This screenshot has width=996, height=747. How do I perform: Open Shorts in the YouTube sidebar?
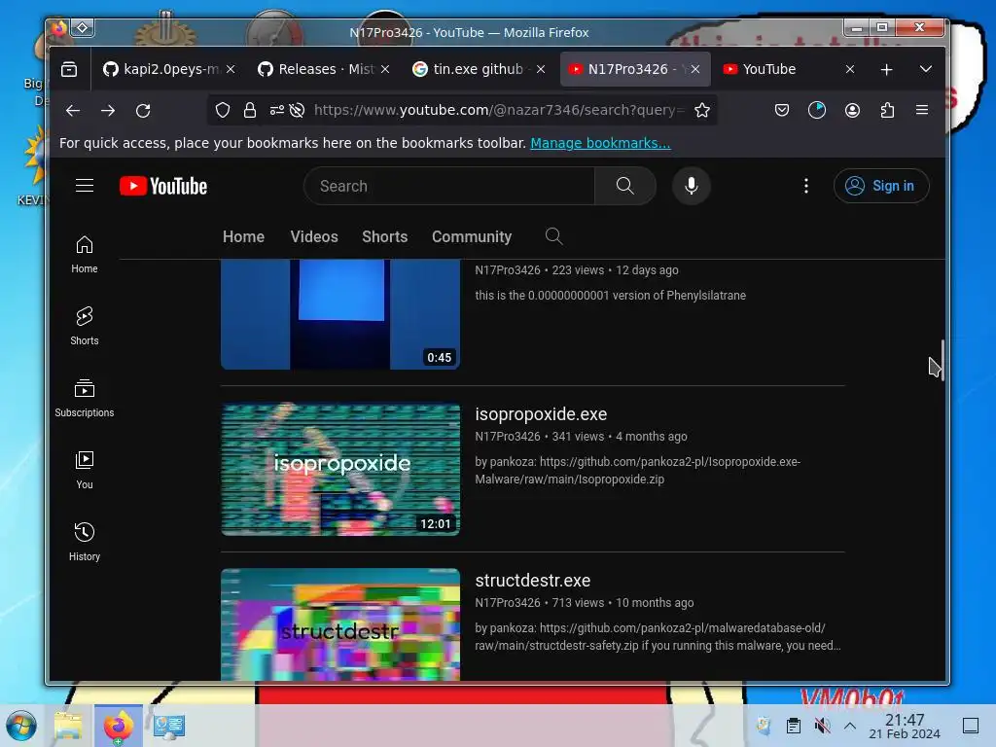[x=85, y=326]
